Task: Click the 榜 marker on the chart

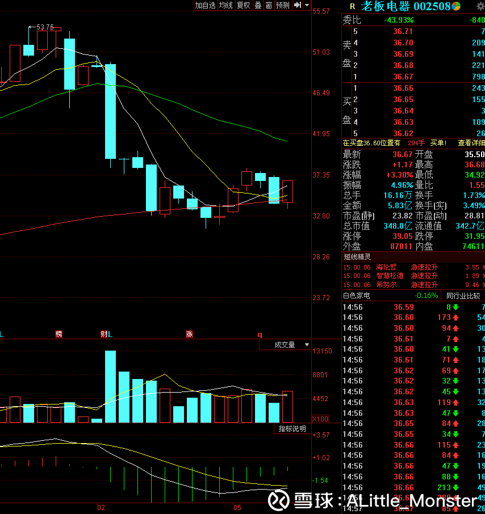Action: (x=58, y=334)
